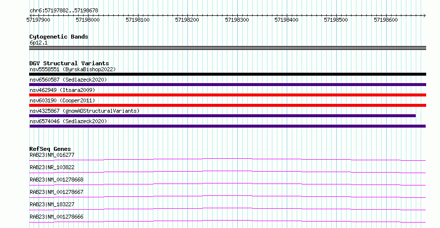Image resolution: width=440 pixels, height=228 pixels.
Task: Select the magenta RAB23|NM_016277 intron line
Action: pyautogui.click(x=227, y=159)
